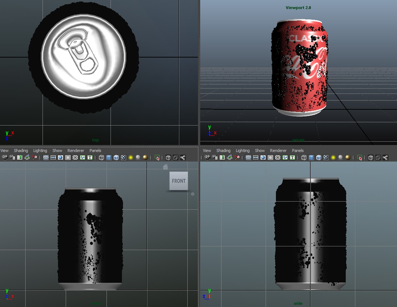Select the red Coca-Cola can in perspective view

[300, 68]
